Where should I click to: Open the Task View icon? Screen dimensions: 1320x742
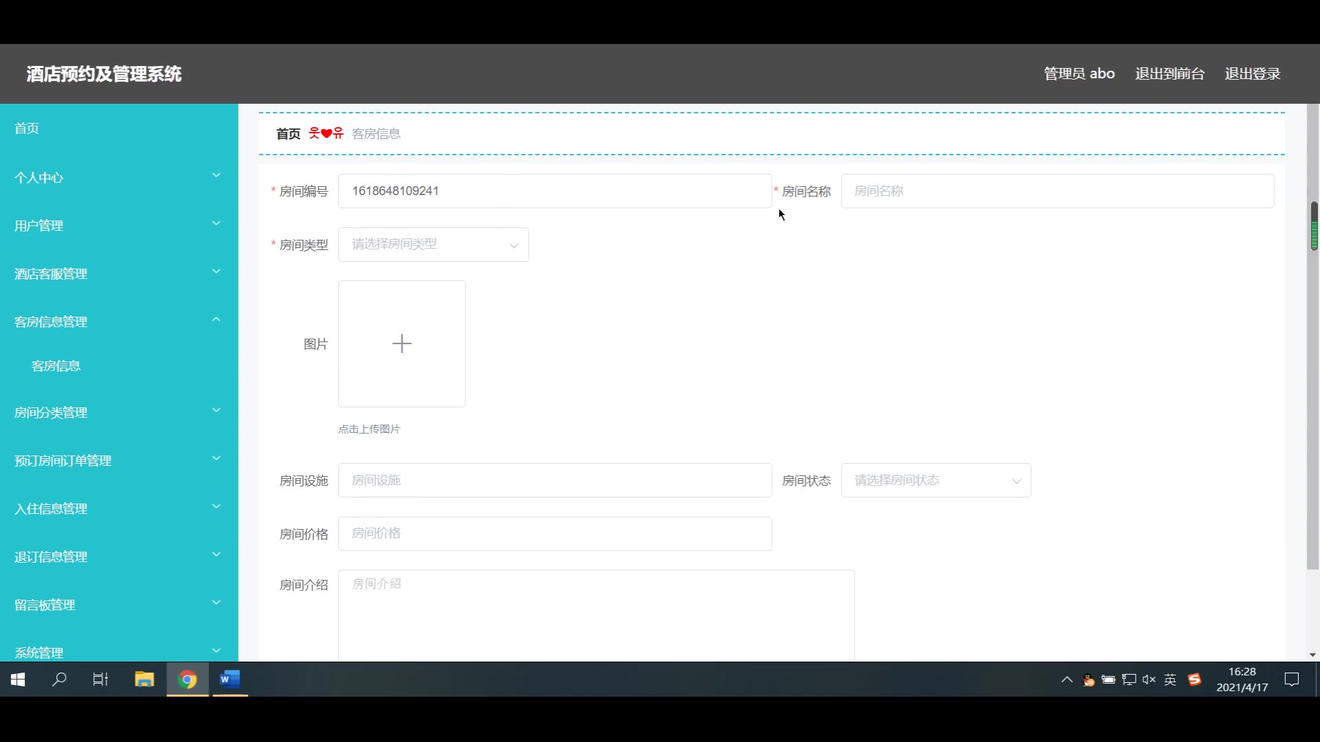click(x=100, y=679)
